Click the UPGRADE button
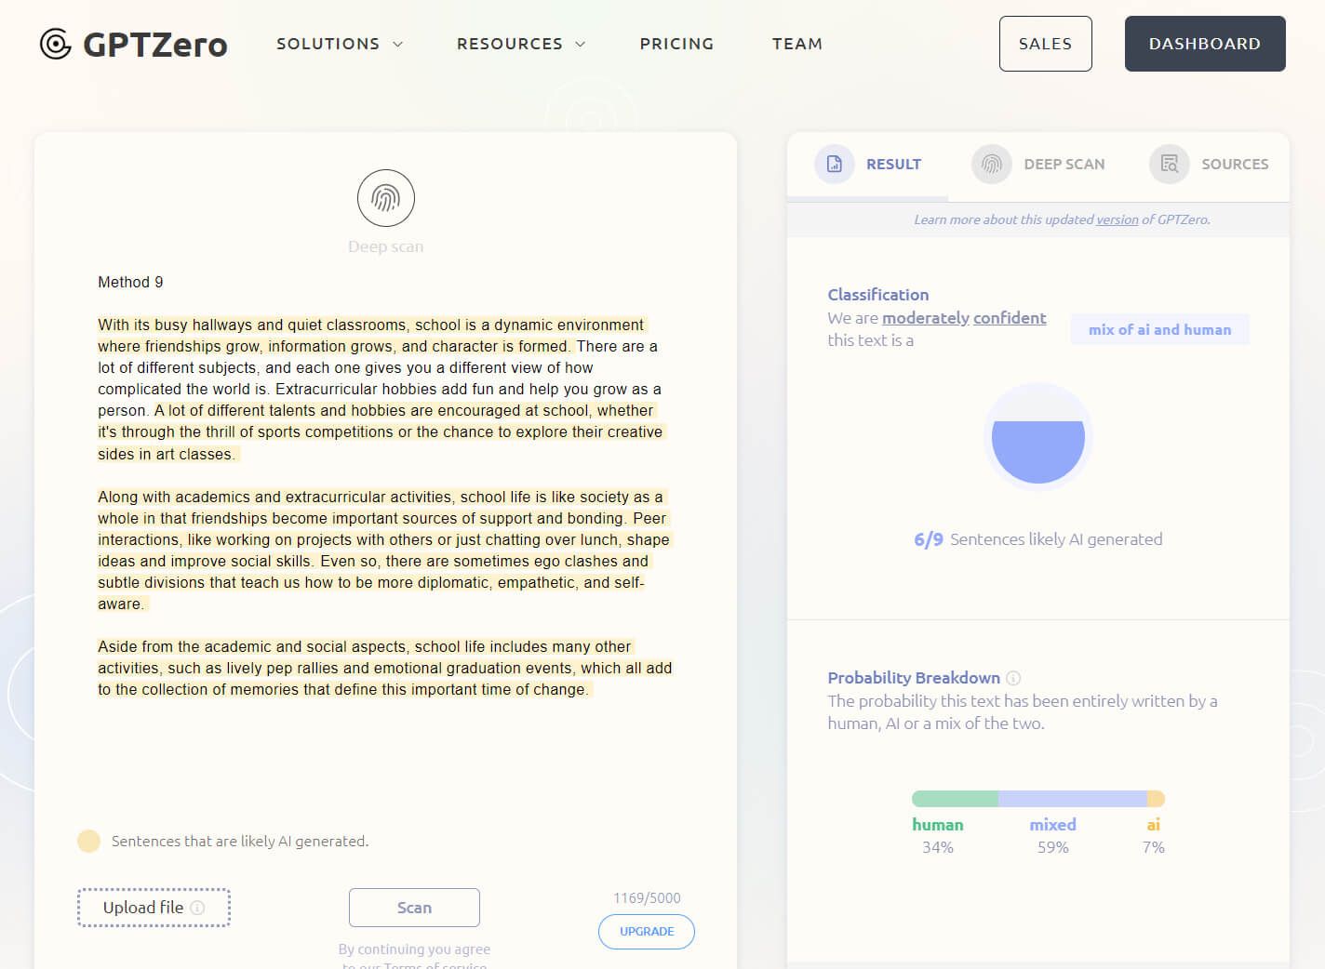 pos(646,931)
